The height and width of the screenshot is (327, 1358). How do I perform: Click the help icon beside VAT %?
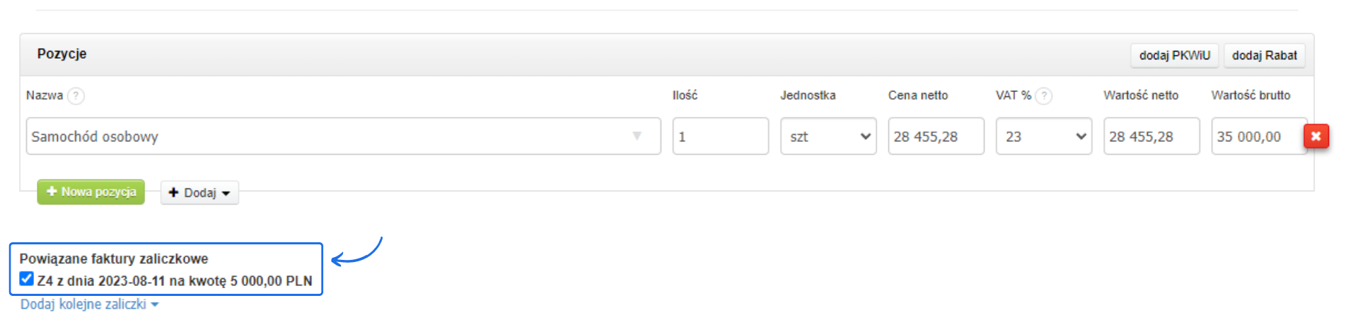(1043, 96)
